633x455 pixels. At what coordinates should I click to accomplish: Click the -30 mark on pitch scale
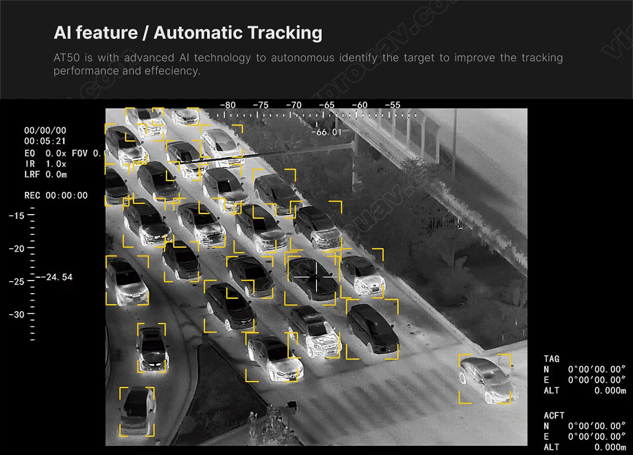coord(17,314)
